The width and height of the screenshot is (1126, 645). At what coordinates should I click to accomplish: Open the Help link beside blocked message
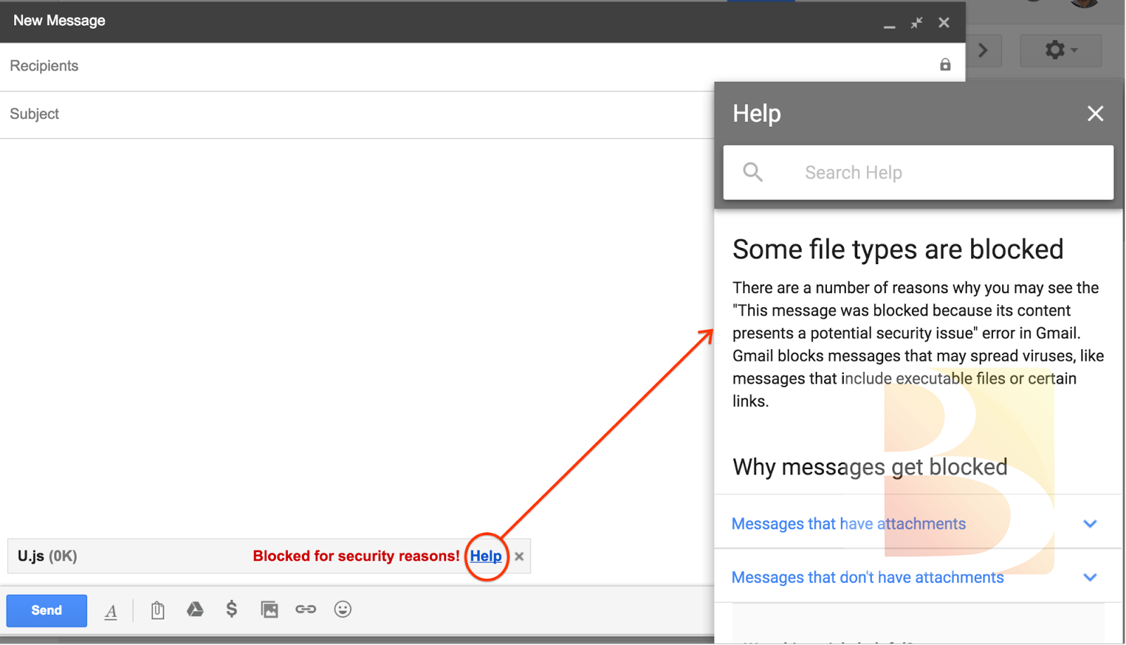click(x=486, y=556)
